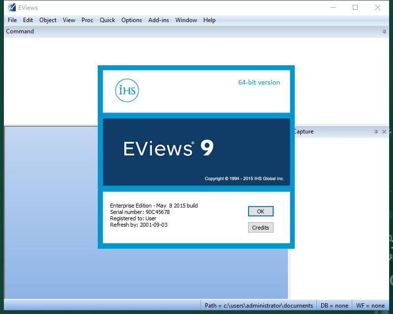Click the copyright notice text

[244, 179]
